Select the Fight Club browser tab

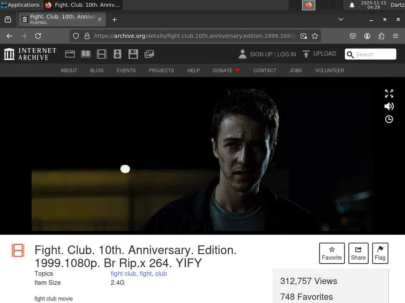click(62, 19)
